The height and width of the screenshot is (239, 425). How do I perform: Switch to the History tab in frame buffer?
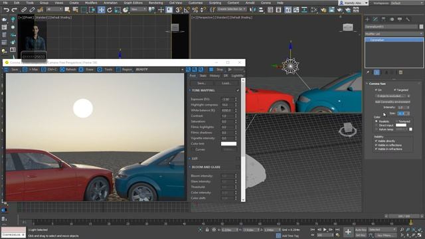[214, 76]
